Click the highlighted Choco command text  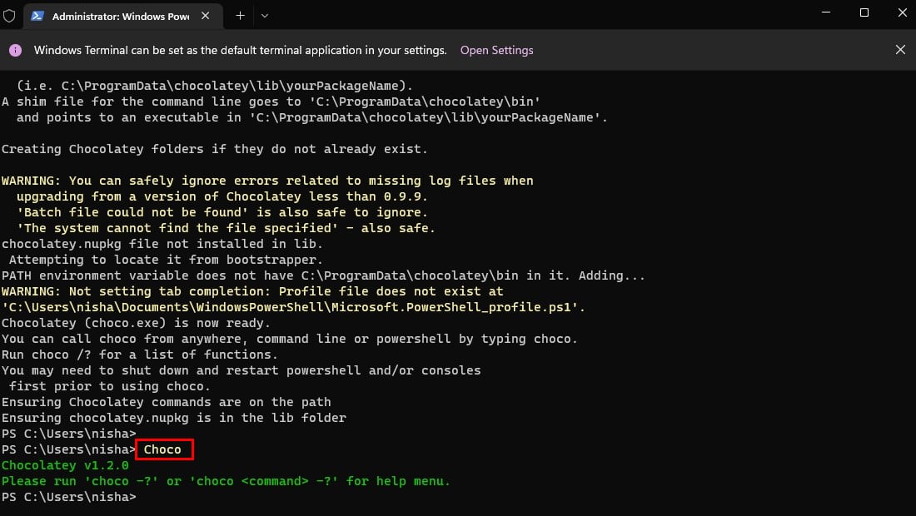click(162, 449)
